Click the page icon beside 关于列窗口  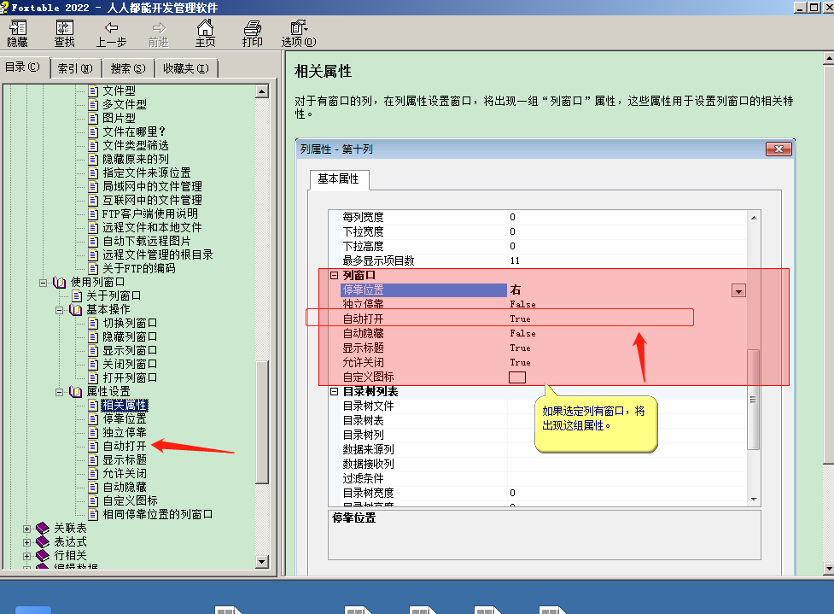pyautogui.click(x=77, y=295)
